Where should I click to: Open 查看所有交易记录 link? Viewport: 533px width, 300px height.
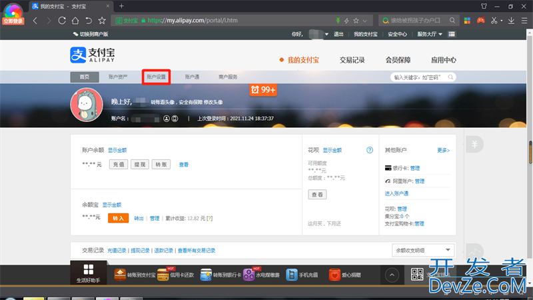click(197, 251)
